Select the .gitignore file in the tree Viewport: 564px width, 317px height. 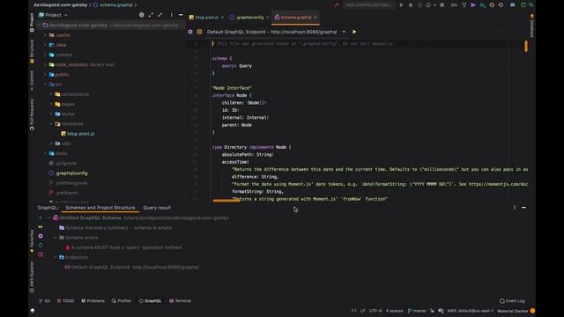63,163
